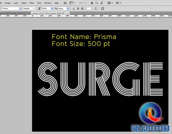Click the font size T icon
The image size is (172, 134).
coord(39,9)
